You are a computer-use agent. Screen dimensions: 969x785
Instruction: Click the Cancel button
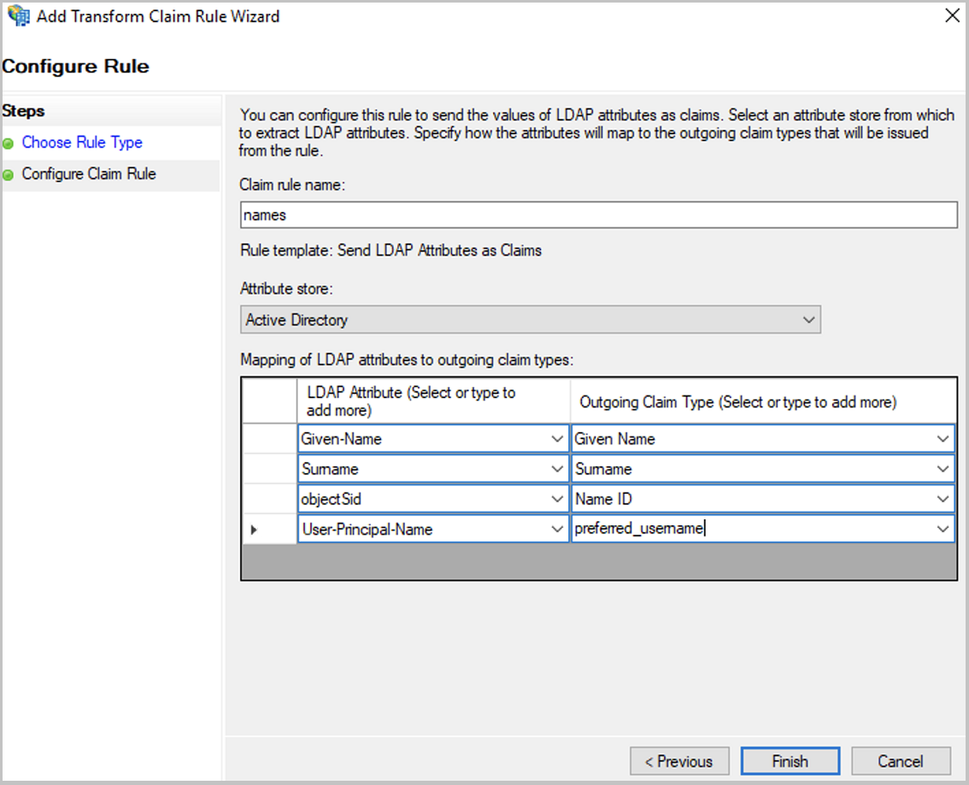pos(901,760)
